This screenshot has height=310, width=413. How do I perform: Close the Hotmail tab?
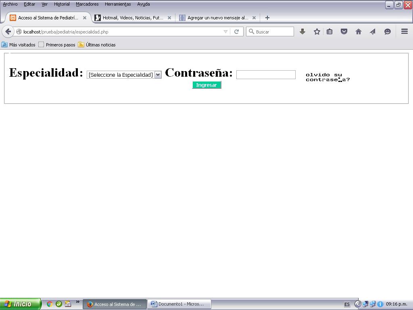tap(169, 18)
